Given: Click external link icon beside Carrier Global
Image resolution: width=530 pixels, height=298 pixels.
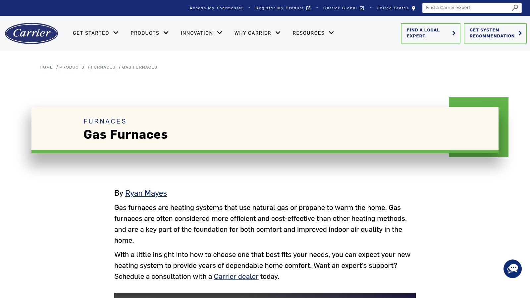Looking at the screenshot, I should [362, 8].
